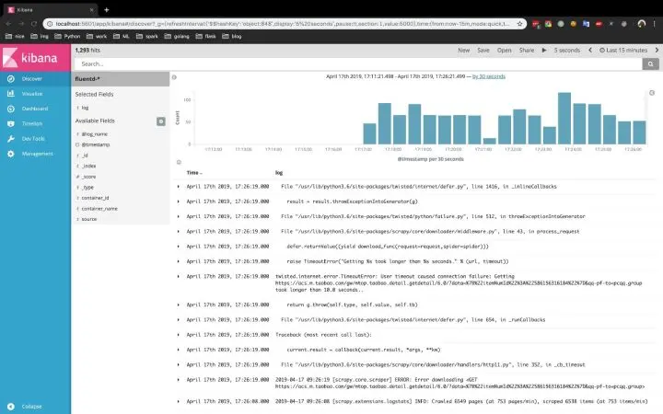Expand the scrapy.extensions.logstats INFO row
663x414 pixels.
tap(178, 401)
